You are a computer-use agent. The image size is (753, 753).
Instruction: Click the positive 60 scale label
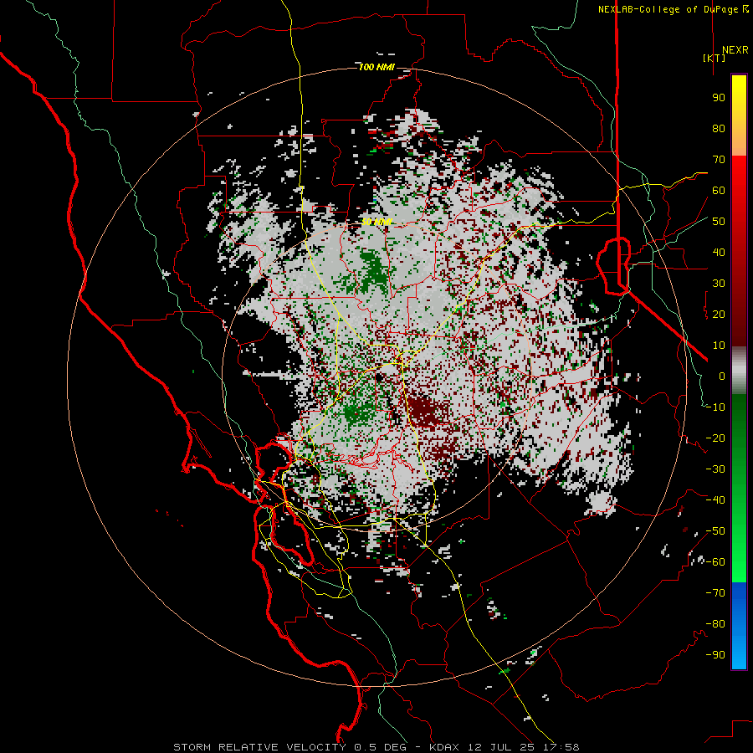(719, 191)
